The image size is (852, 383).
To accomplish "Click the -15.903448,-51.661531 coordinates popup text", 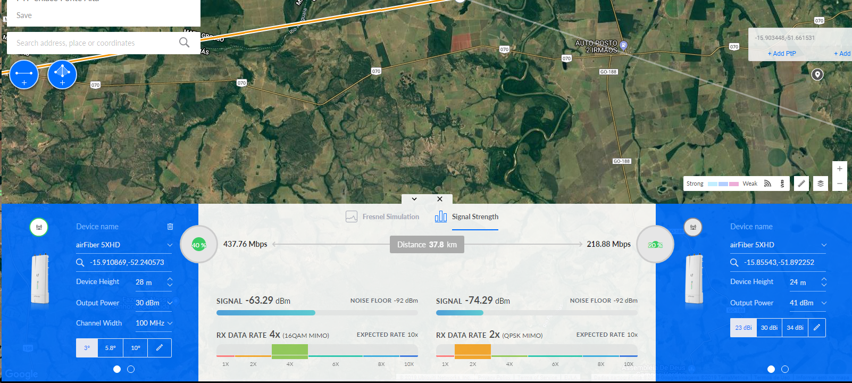I will pyautogui.click(x=784, y=38).
